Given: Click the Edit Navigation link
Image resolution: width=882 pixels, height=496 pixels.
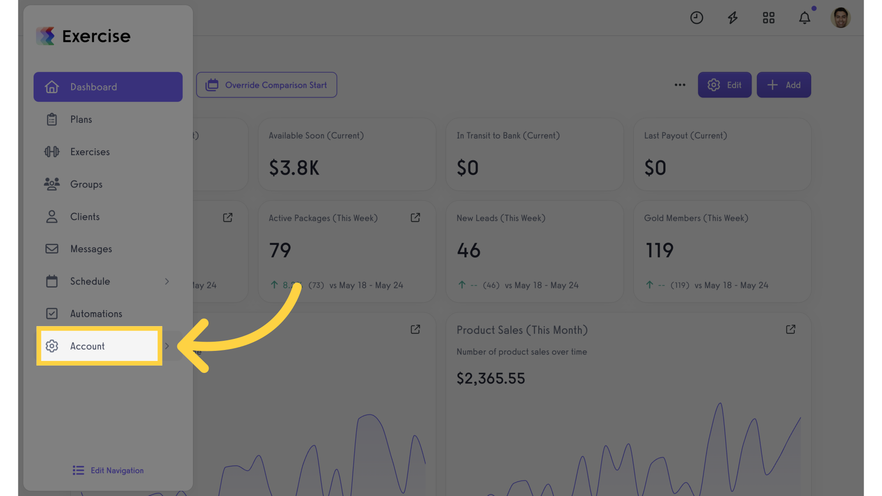Looking at the screenshot, I should pyautogui.click(x=108, y=470).
